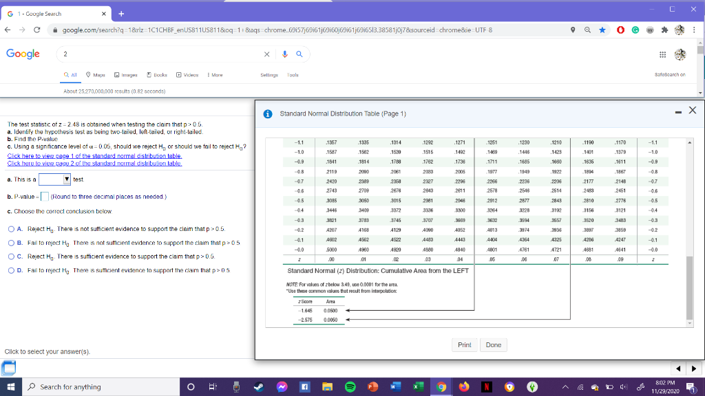Open the extensions puzzle piece menu
This screenshot has height=396, width=705.
pyautogui.click(x=664, y=30)
